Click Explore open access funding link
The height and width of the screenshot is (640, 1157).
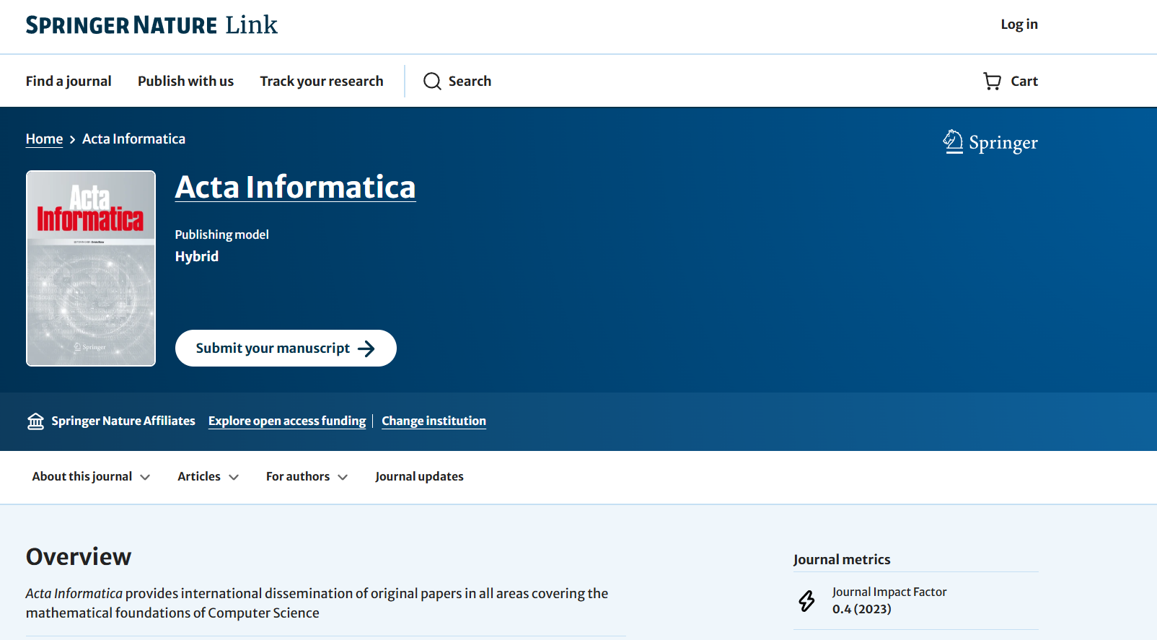coord(287,421)
